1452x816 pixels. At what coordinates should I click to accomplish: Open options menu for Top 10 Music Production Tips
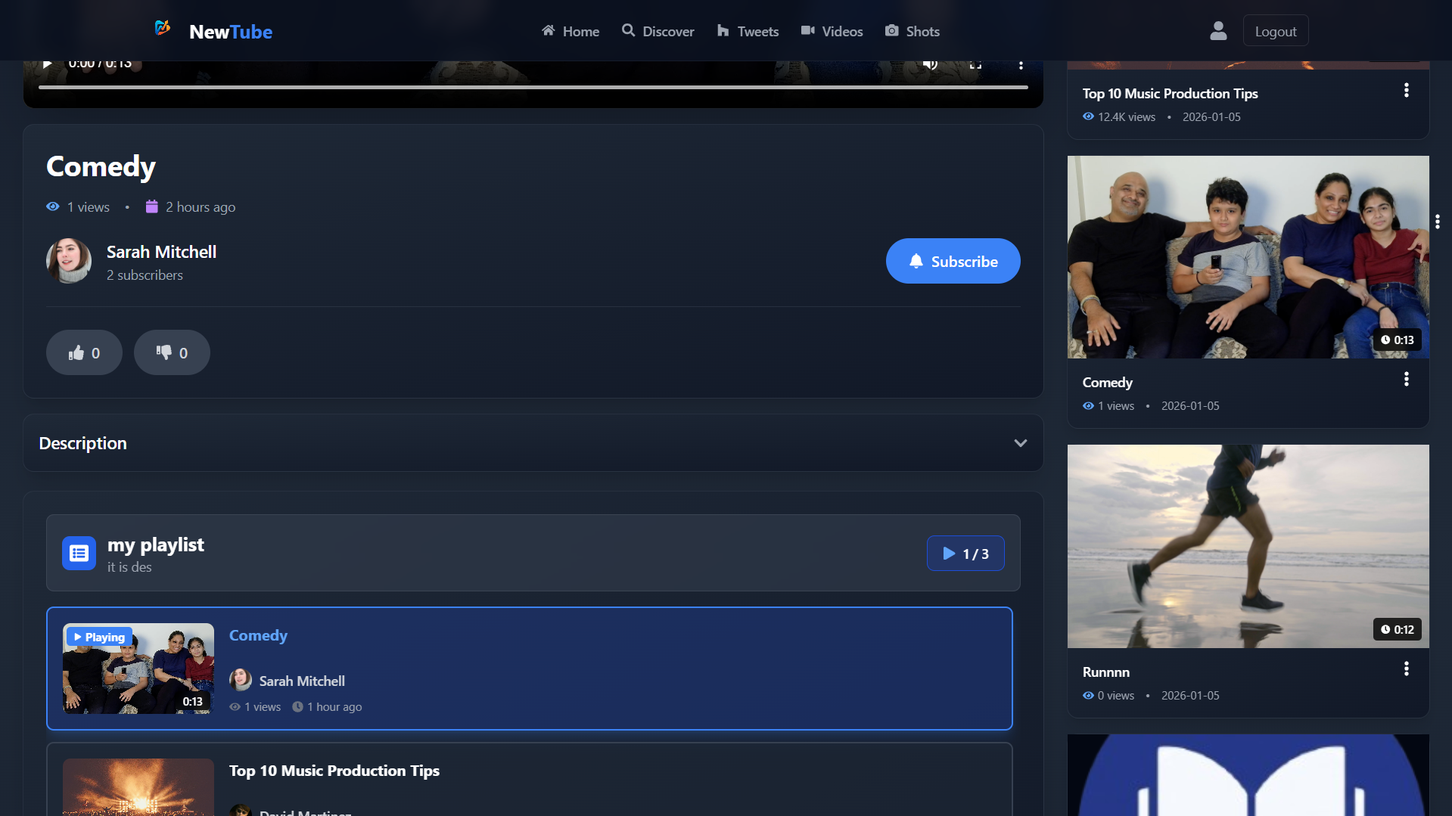point(1406,91)
